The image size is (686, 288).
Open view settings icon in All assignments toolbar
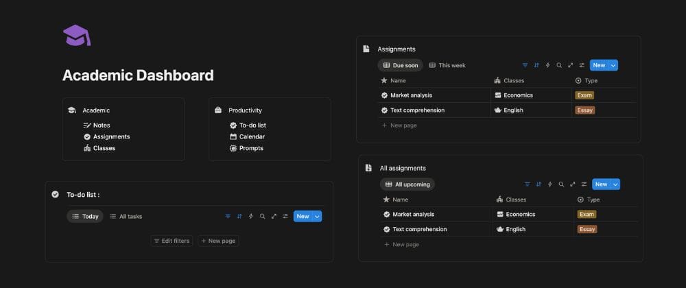tap(584, 184)
